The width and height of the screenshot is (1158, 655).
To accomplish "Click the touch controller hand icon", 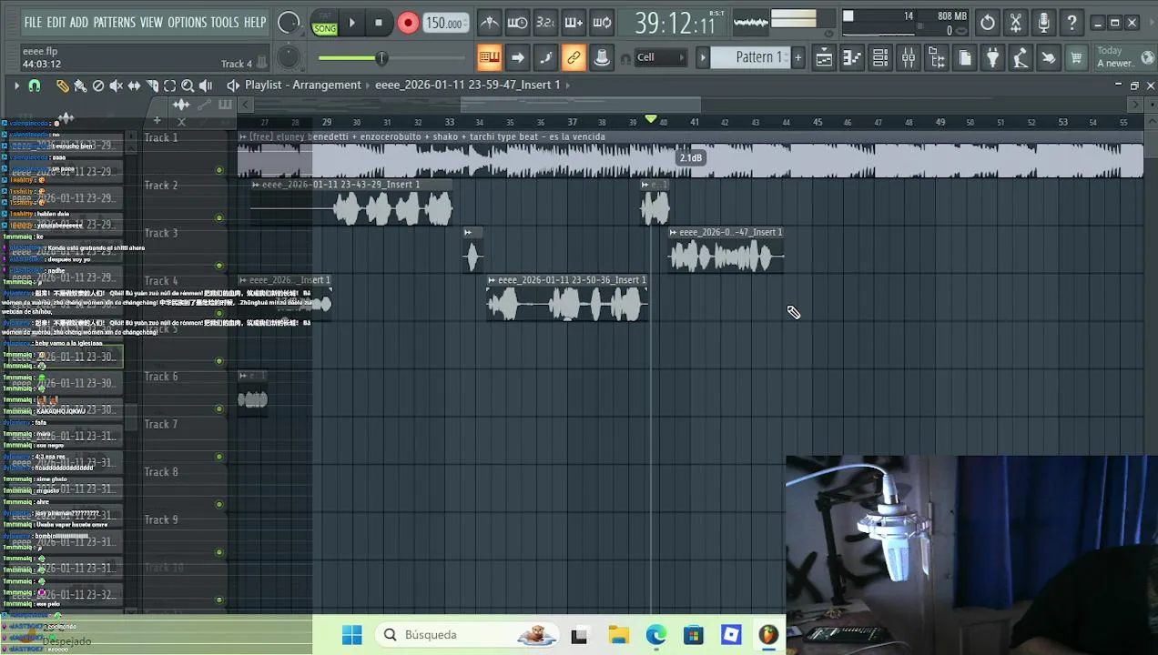I will click(1049, 58).
